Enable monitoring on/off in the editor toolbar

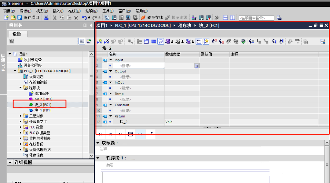[298, 41]
